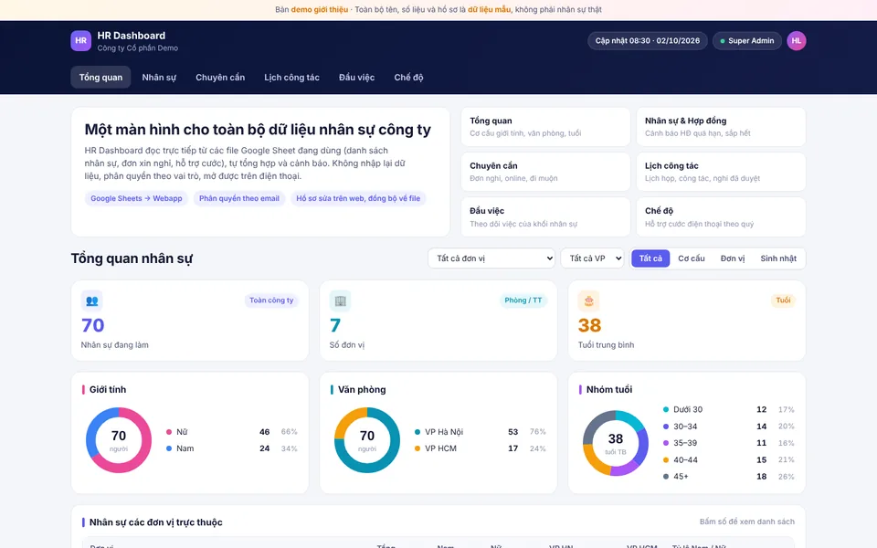This screenshot has height=548, width=877.
Task: Click the pink Nữ legend dot
Action: pos(169,432)
